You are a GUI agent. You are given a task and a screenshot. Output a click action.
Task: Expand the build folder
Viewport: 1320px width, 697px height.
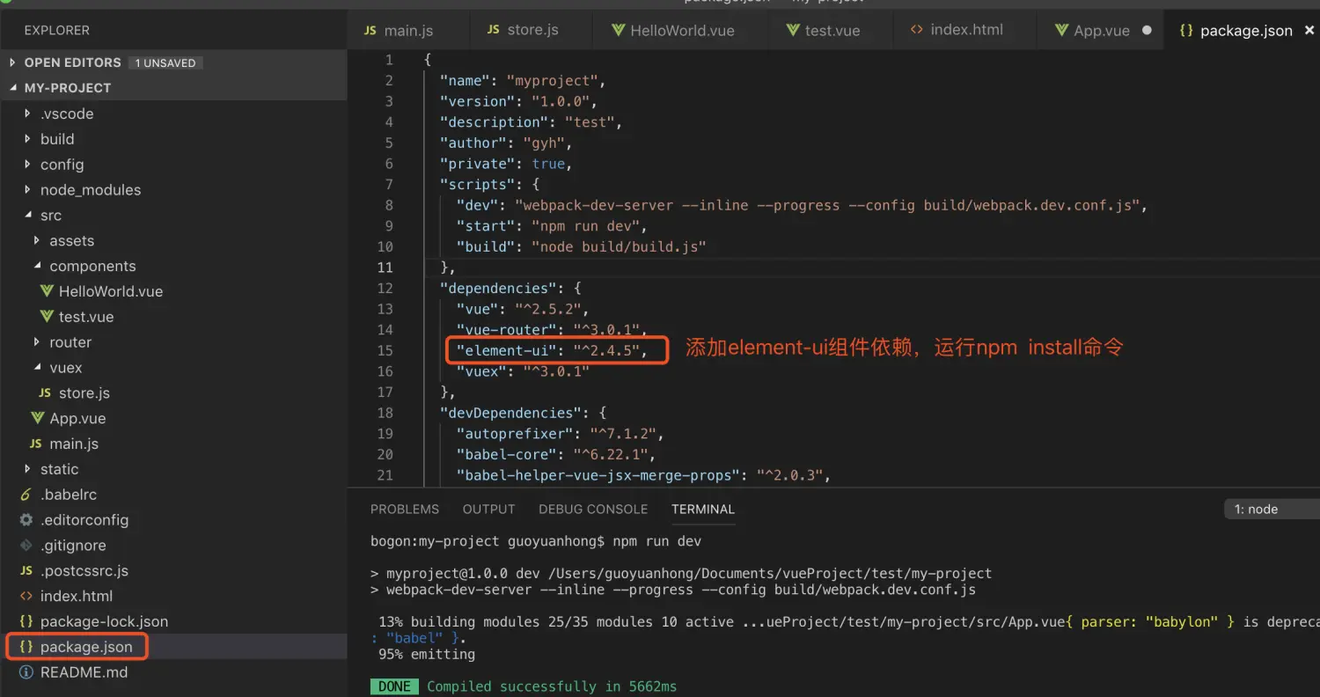coord(28,139)
